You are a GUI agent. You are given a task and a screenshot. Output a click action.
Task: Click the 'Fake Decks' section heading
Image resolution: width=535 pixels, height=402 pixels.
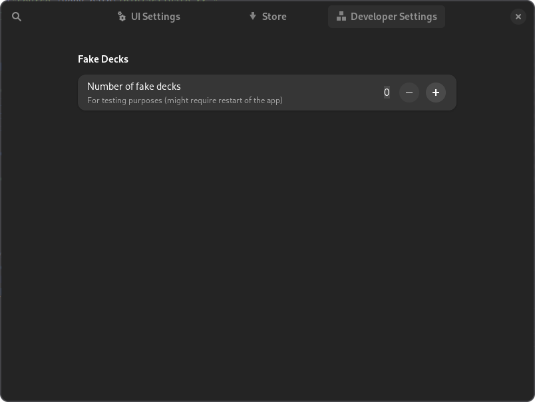tap(103, 59)
